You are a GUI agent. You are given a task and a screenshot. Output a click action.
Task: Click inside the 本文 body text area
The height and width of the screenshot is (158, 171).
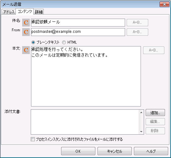[86, 76]
